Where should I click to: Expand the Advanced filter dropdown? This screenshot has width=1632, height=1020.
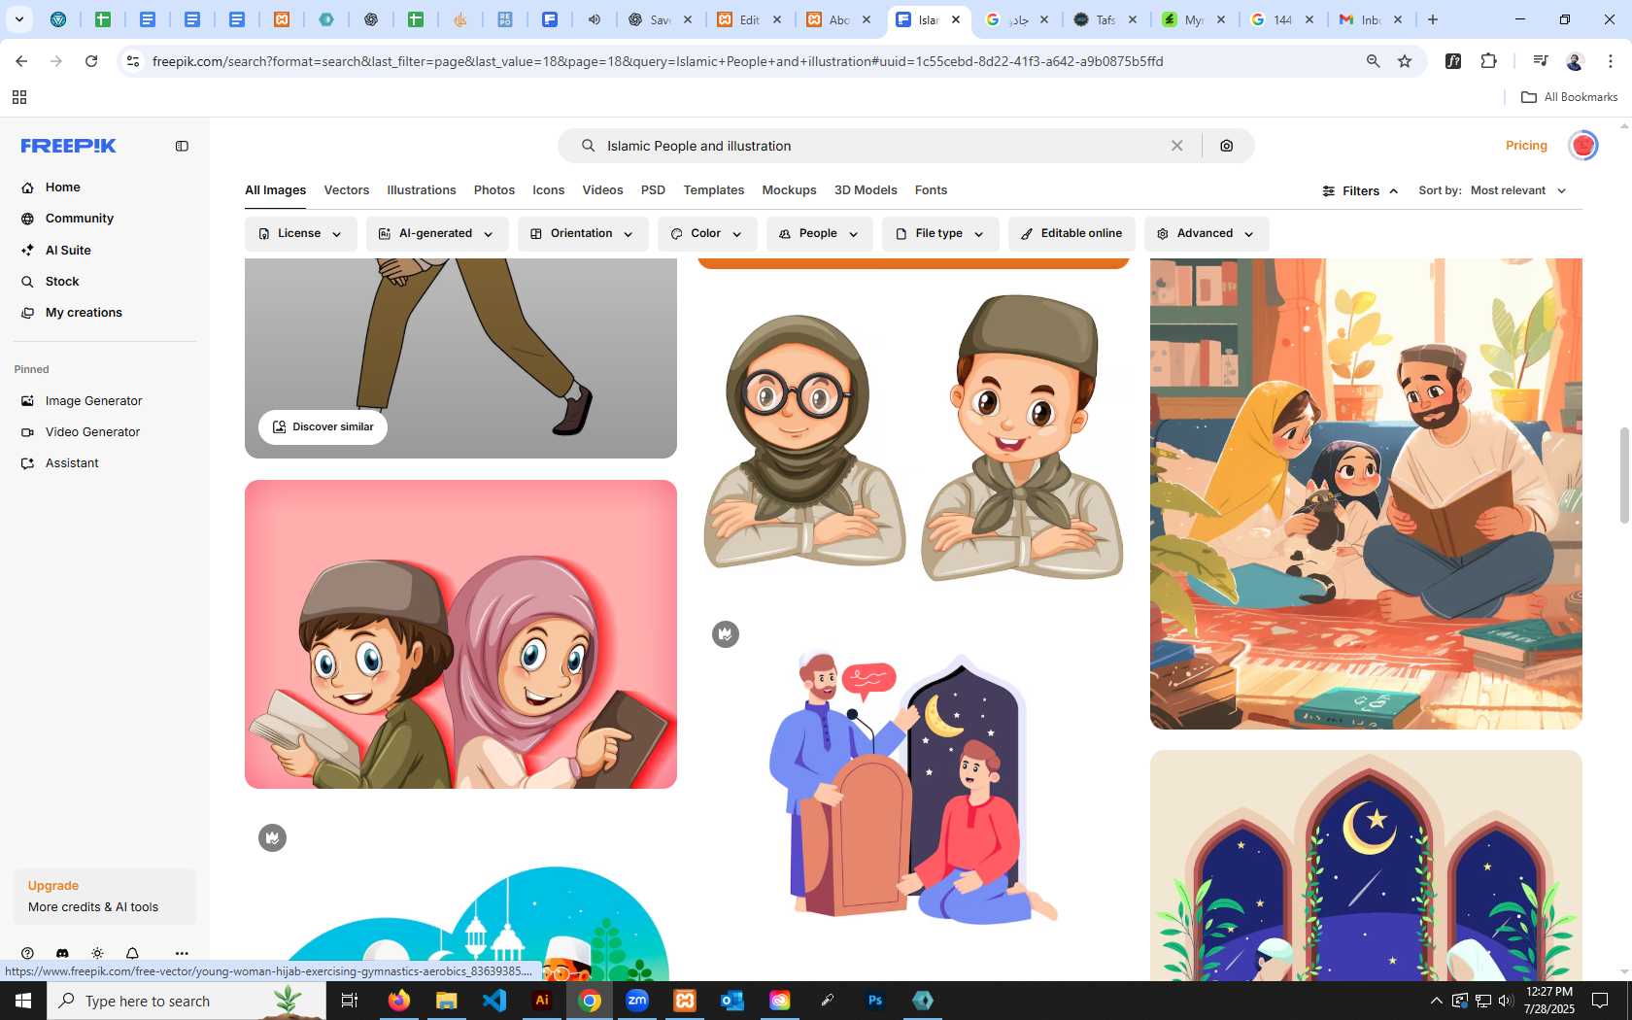[x=1207, y=234]
